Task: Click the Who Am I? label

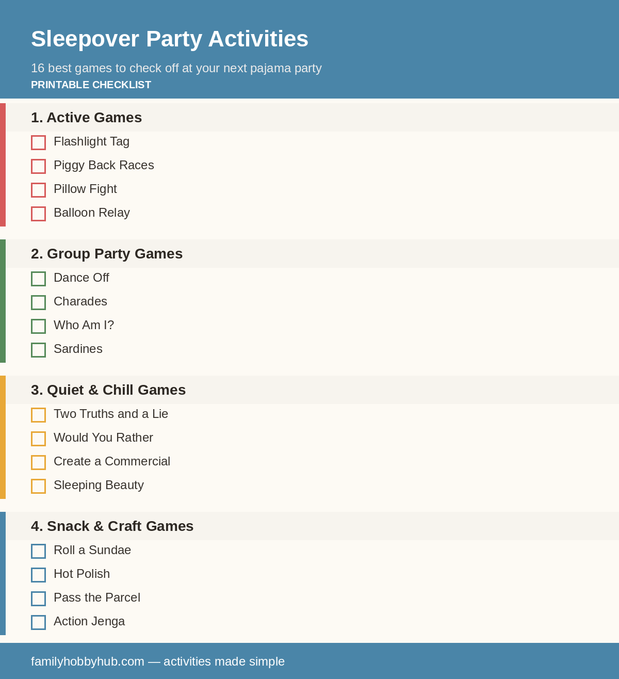Action: click(x=84, y=325)
